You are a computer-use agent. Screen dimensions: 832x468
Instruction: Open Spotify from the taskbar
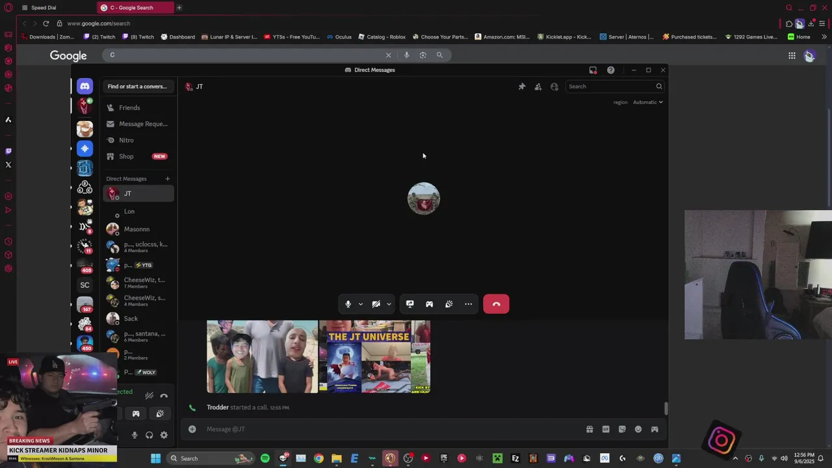(x=265, y=459)
